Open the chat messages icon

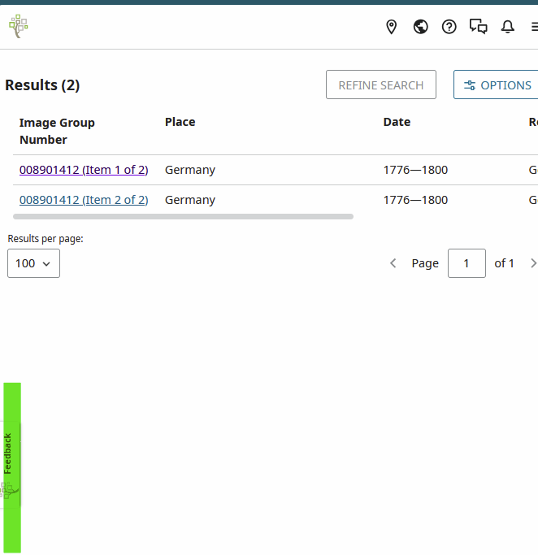tap(478, 27)
